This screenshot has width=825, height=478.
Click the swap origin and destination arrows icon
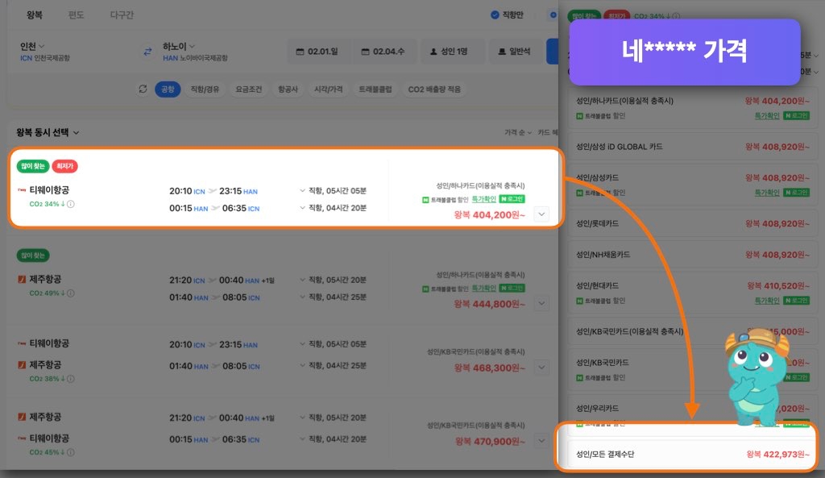click(x=147, y=51)
